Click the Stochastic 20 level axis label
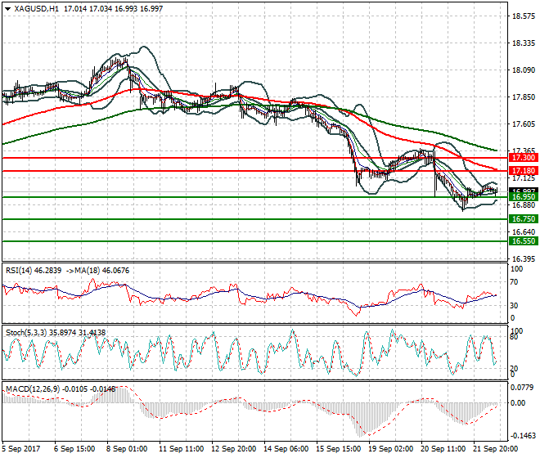Viewport: 540px width, 458px height. (514, 369)
